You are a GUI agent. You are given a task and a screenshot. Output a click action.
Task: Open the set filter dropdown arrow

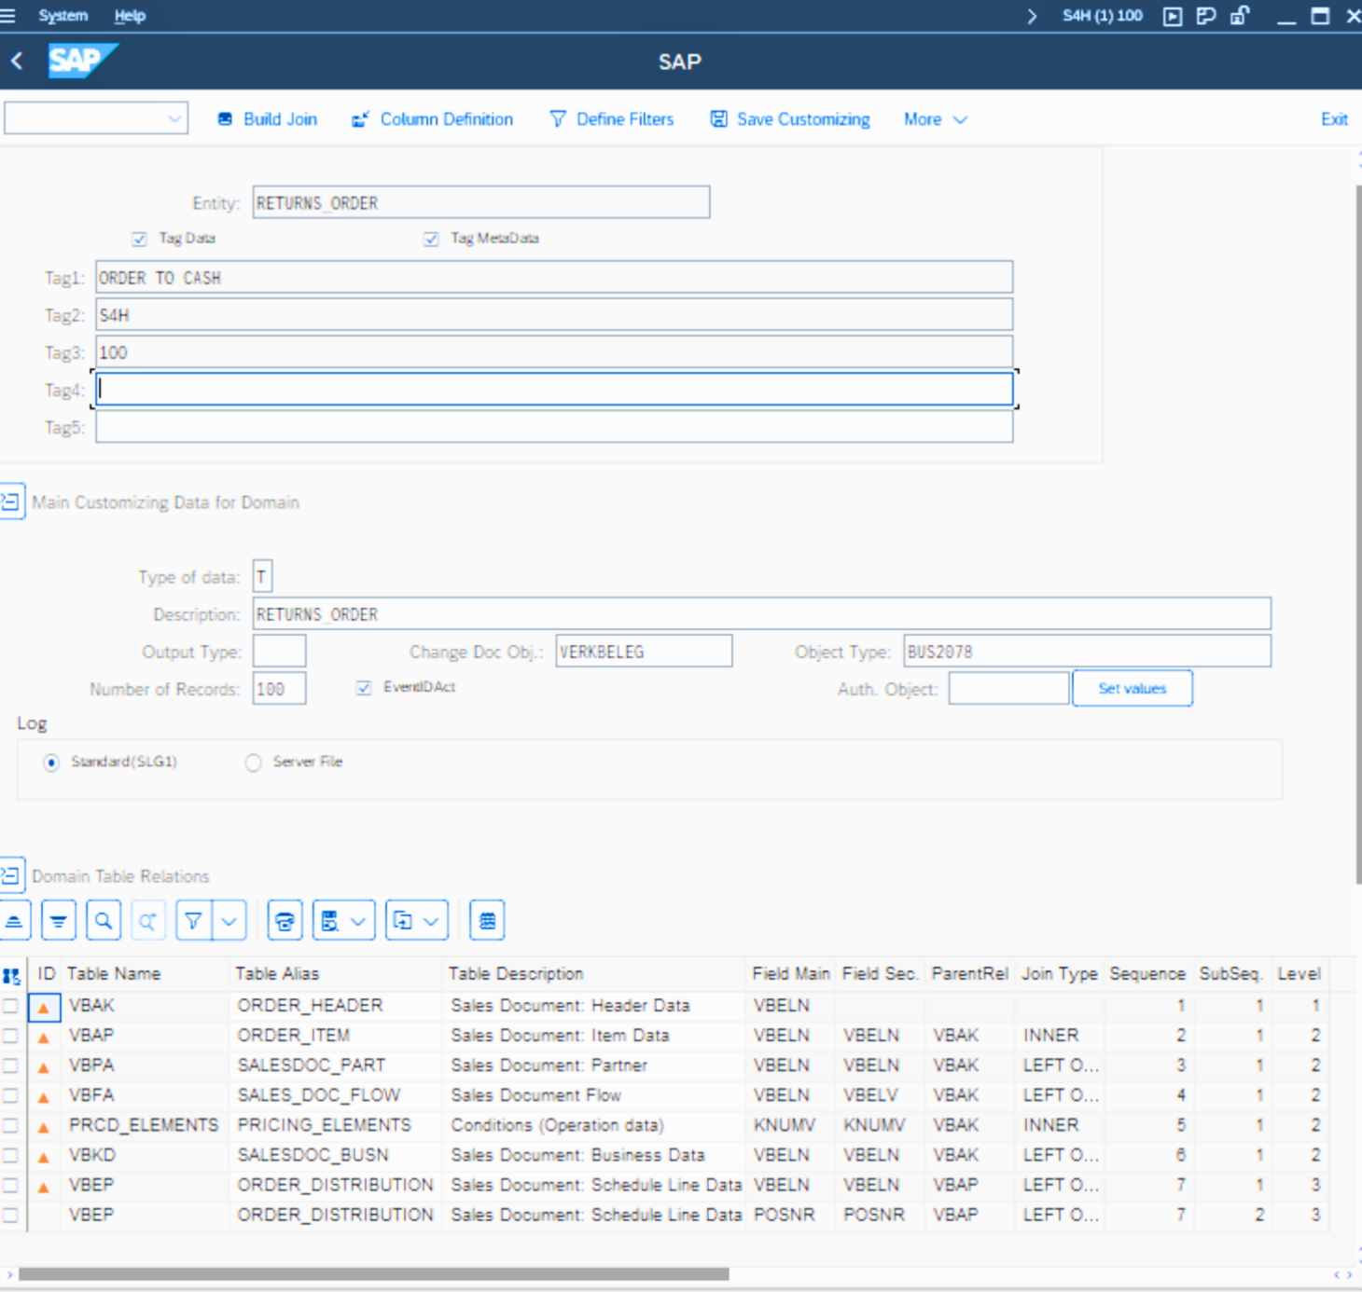pos(229,921)
